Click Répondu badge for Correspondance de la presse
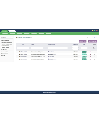The width and height of the screenshot is (99, 123). pyautogui.click(x=84, y=52)
